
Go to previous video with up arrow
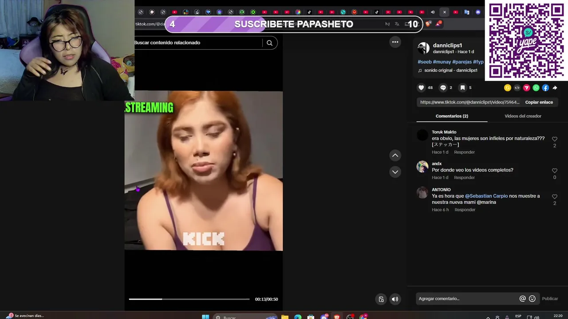pos(395,156)
